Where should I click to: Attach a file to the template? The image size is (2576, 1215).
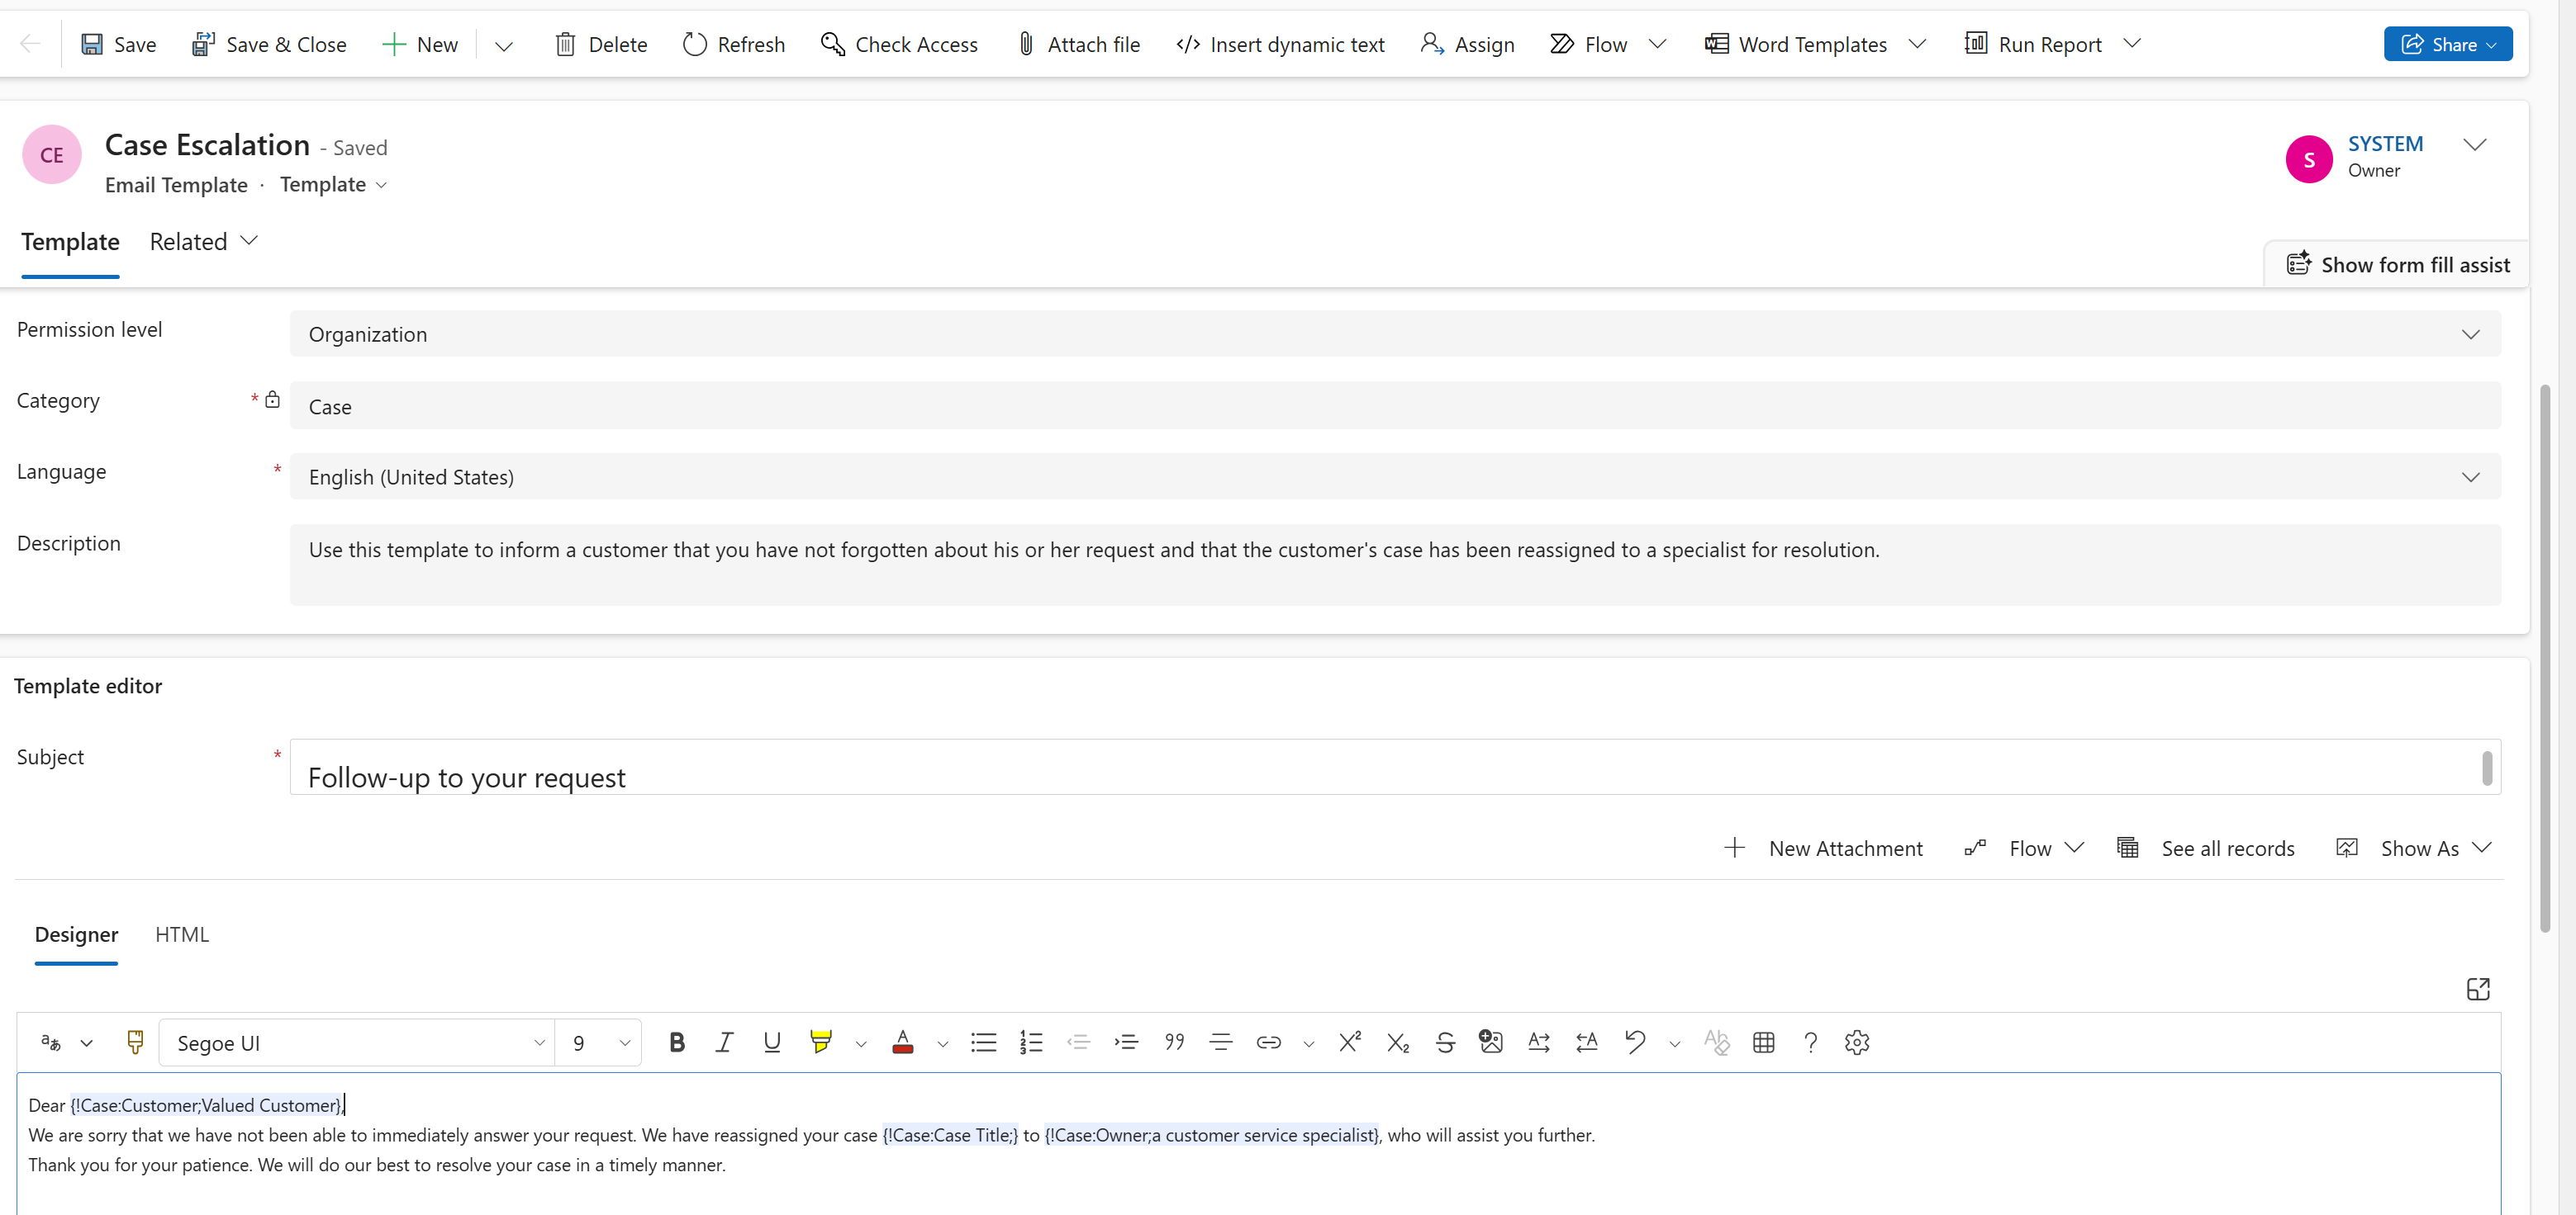[1077, 44]
